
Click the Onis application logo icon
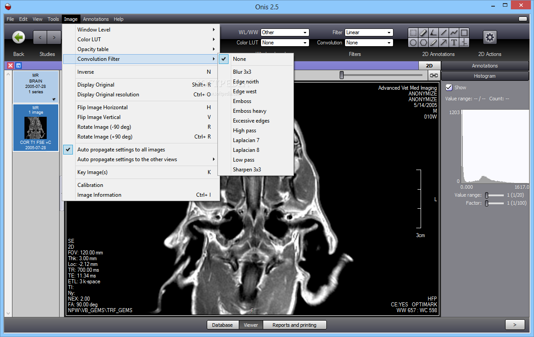(7, 7)
